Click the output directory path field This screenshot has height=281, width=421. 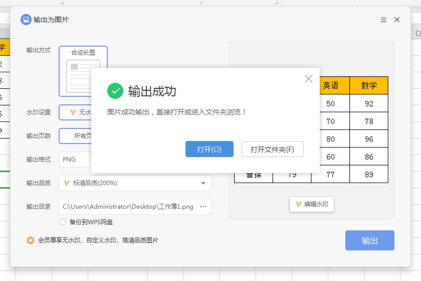[128, 206]
